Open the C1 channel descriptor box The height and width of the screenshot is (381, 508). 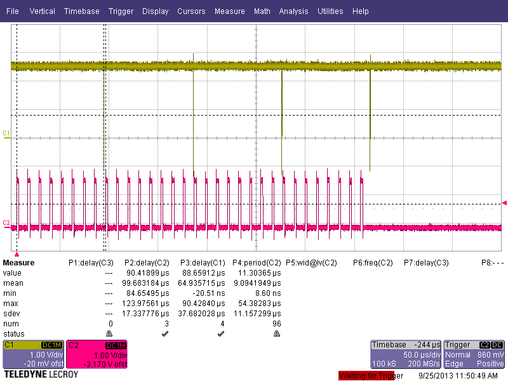click(x=34, y=354)
